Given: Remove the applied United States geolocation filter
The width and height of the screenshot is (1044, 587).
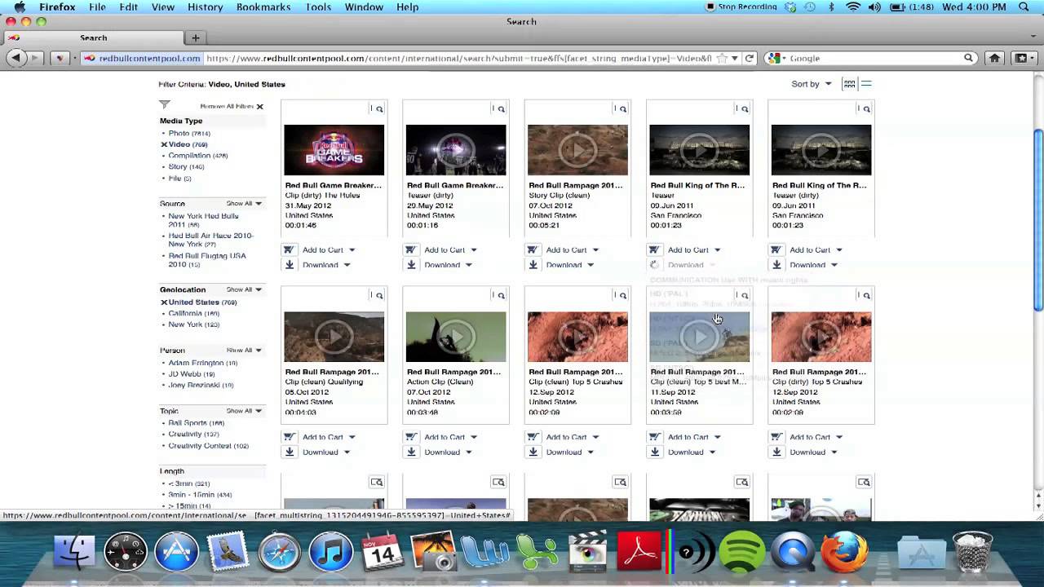Looking at the screenshot, I should (164, 302).
